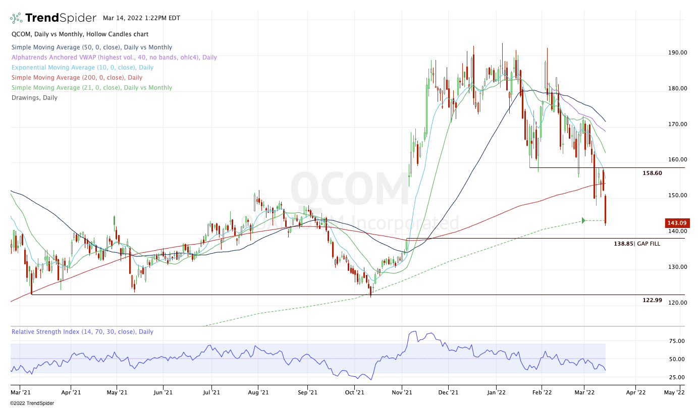
Task: Click the TrendSpider wordmark text
Action: coord(61,18)
